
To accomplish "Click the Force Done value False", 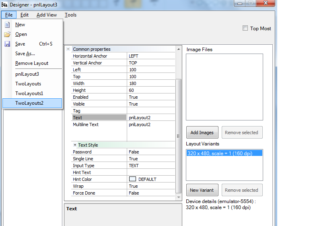I will pyautogui.click(x=151, y=193).
